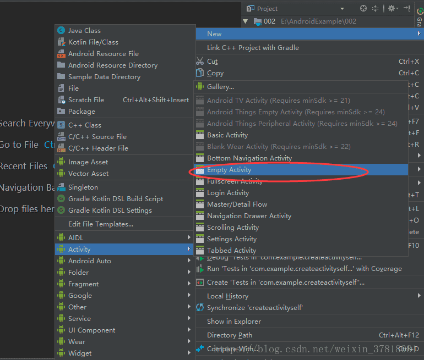This screenshot has width=424, height=360.
Task: Select Android Resource Directory
Action: (124, 65)
